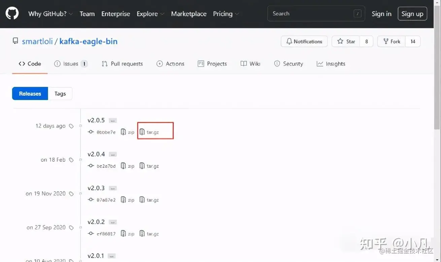Open the v2.0.2 tag link

click(96, 222)
